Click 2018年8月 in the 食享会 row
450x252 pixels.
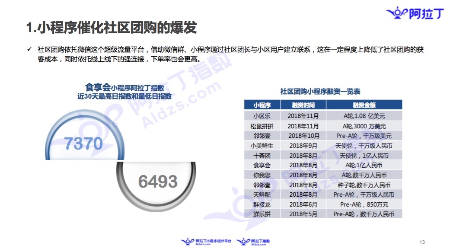pos(303,165)
